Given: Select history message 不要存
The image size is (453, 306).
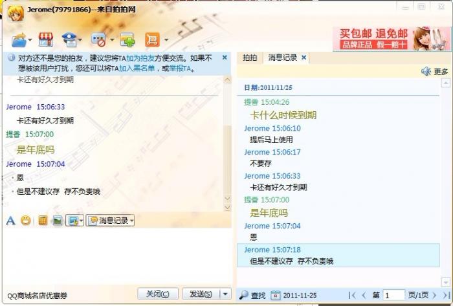Looking at the screenshot, I should (261, 164).
